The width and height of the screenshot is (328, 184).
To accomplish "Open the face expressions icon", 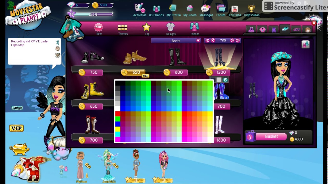I will (x=57, y=49).
